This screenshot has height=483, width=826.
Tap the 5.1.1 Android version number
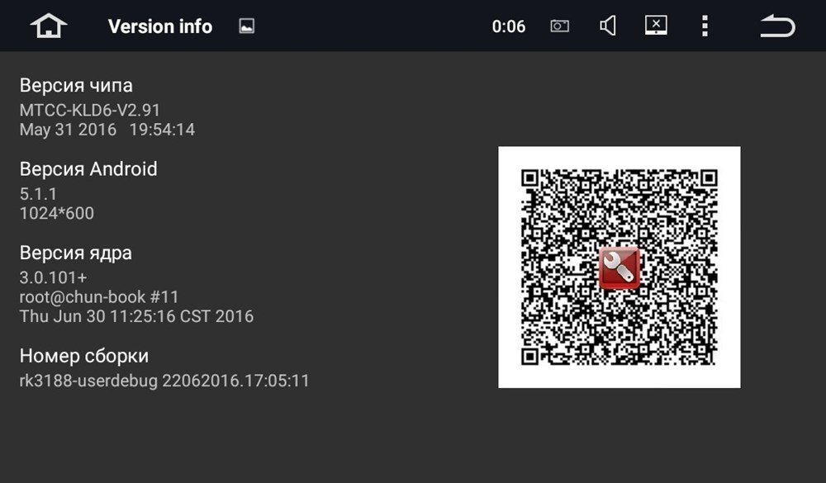point(38,194)
